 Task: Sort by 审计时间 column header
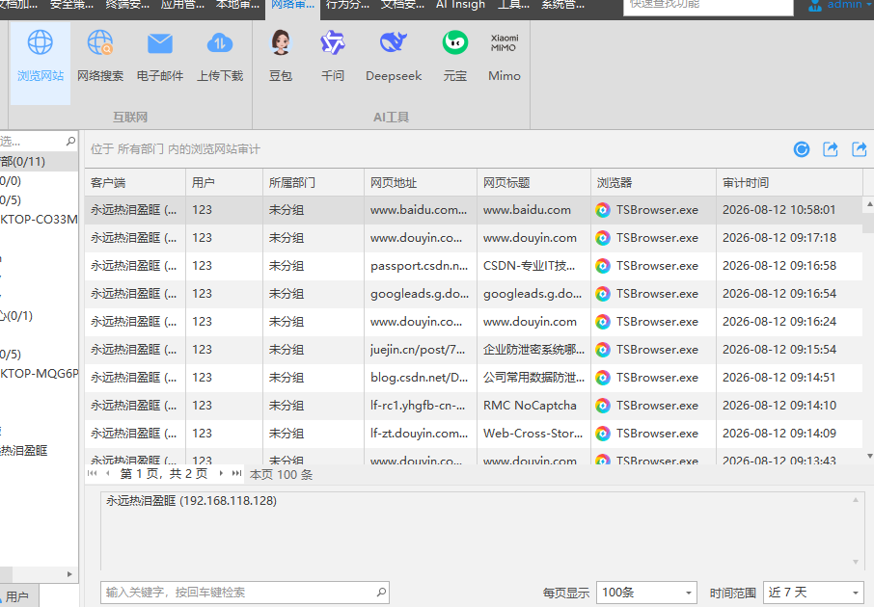coord(789,183)
